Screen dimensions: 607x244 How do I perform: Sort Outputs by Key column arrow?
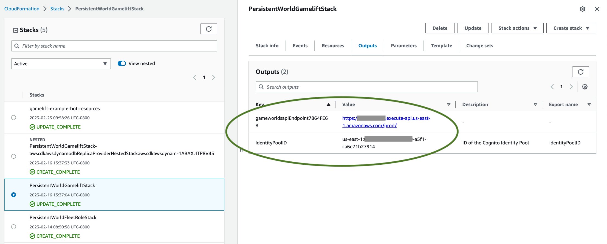tap(328, 104)
